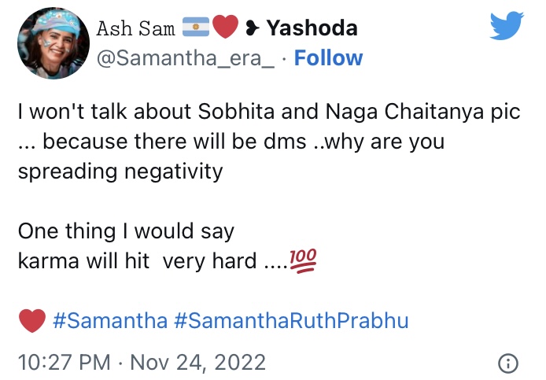Click the Twitter bird logo
This screenshot has width=546, height=380.
[x=506, y=26]
